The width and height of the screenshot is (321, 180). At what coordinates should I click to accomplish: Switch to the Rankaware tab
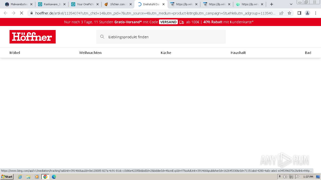point(51,4)
